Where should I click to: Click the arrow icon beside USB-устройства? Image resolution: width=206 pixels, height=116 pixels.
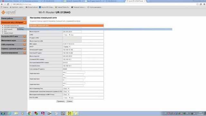click(x=24, y=45)
